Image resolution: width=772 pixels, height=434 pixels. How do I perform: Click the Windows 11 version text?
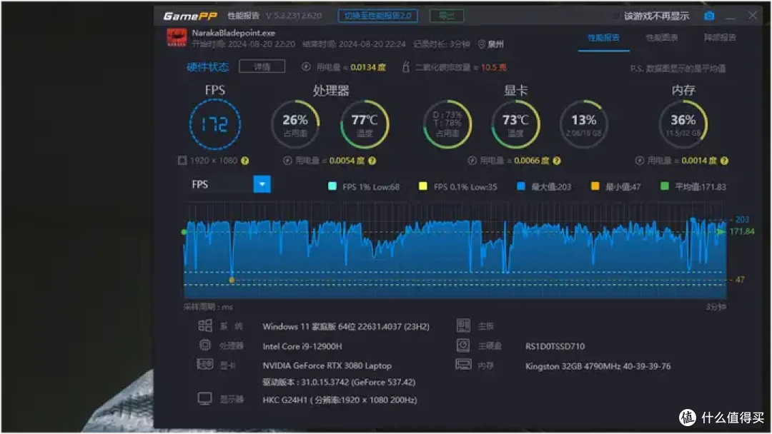(x=346, y=326)
